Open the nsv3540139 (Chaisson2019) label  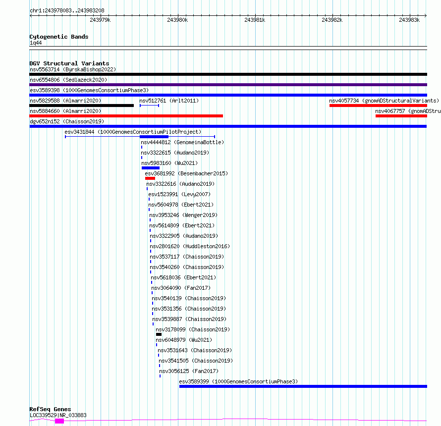(x=189, y=298)
